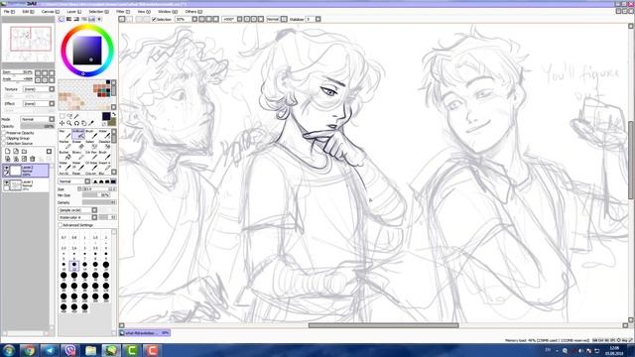Create a new layer folder
The width and height of the screenshot is (635, 357).
click(24, 151)
